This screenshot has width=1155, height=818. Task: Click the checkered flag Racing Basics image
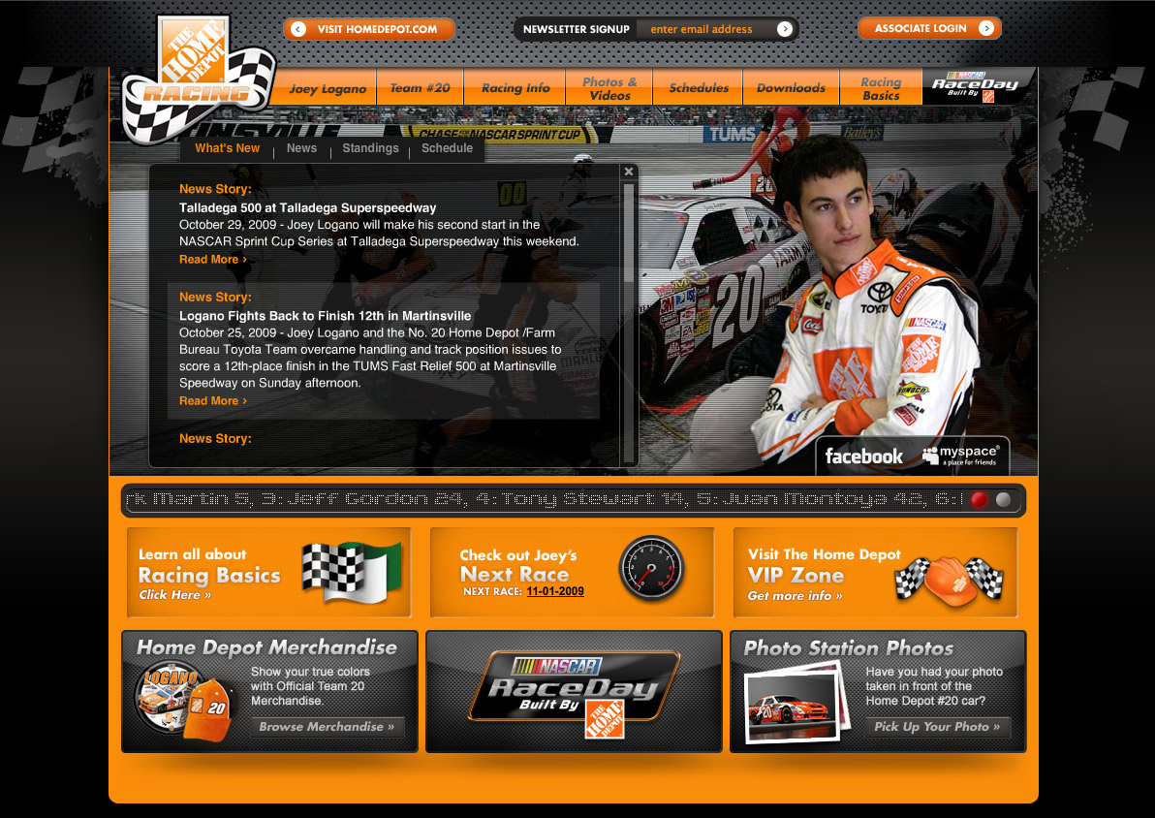tap(352, 572)
